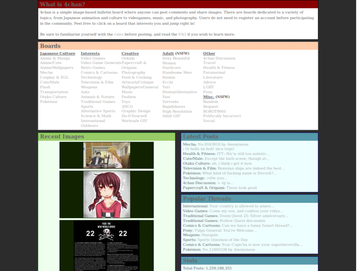Open the Stargate thread under Weapons
Screen dimensions: 361x271
pos(209,235)
